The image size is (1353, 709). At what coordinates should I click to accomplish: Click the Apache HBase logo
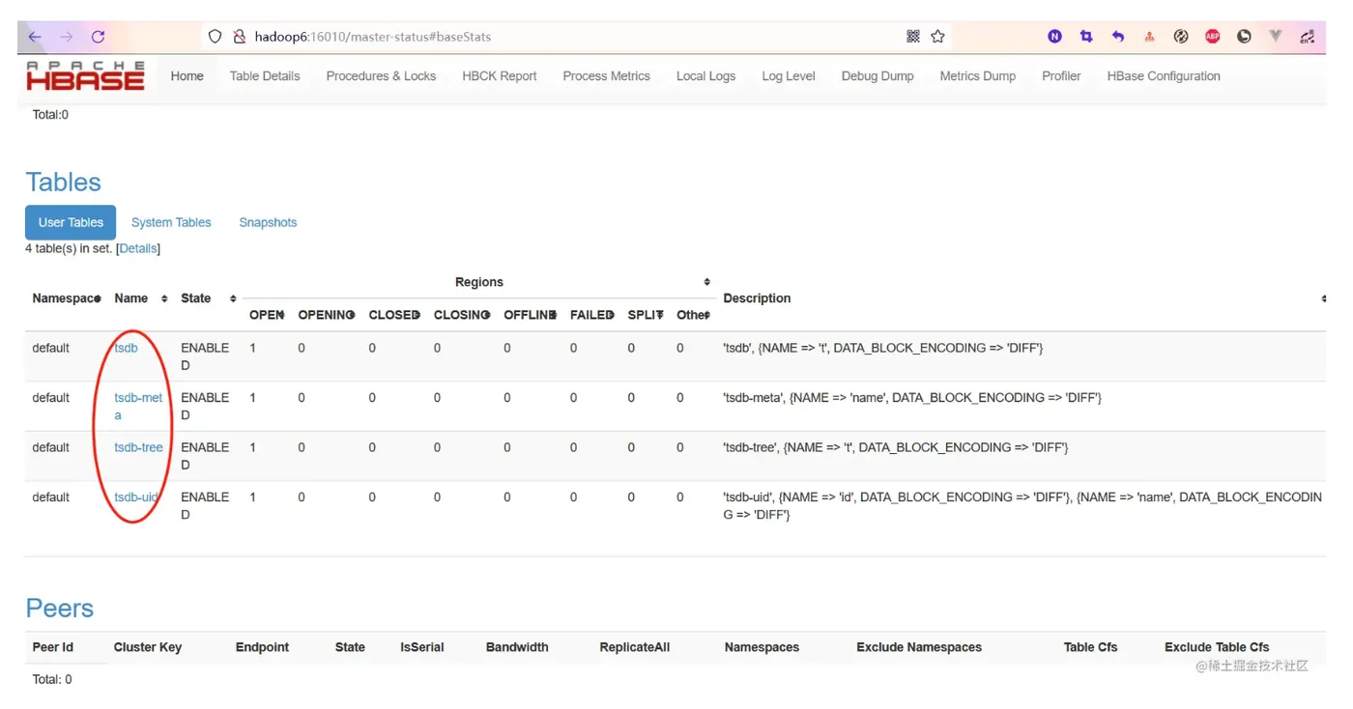85,75
